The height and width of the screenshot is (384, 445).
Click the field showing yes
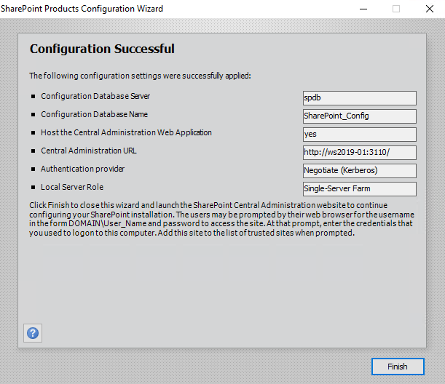pyautogui.click(x=360, y=135)
